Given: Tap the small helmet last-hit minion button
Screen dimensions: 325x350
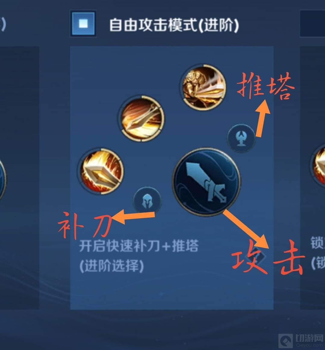Looking at the screenshot, I should point(147,201).
